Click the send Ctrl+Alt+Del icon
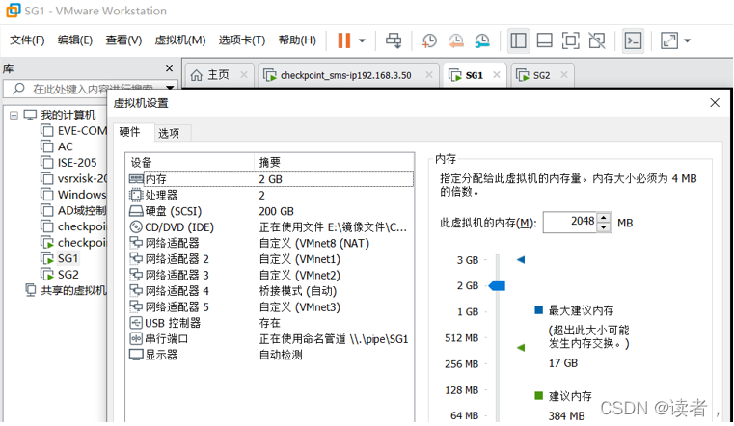The image size is (734, 426). pos(394,40)
